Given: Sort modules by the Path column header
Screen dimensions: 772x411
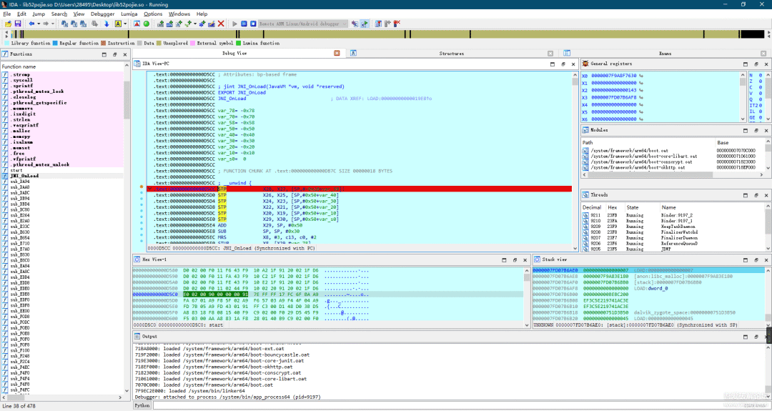Looking at the screenshot, I should point(648,142).
